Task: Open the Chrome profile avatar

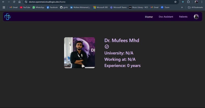Action: click(x=196, y=2)
